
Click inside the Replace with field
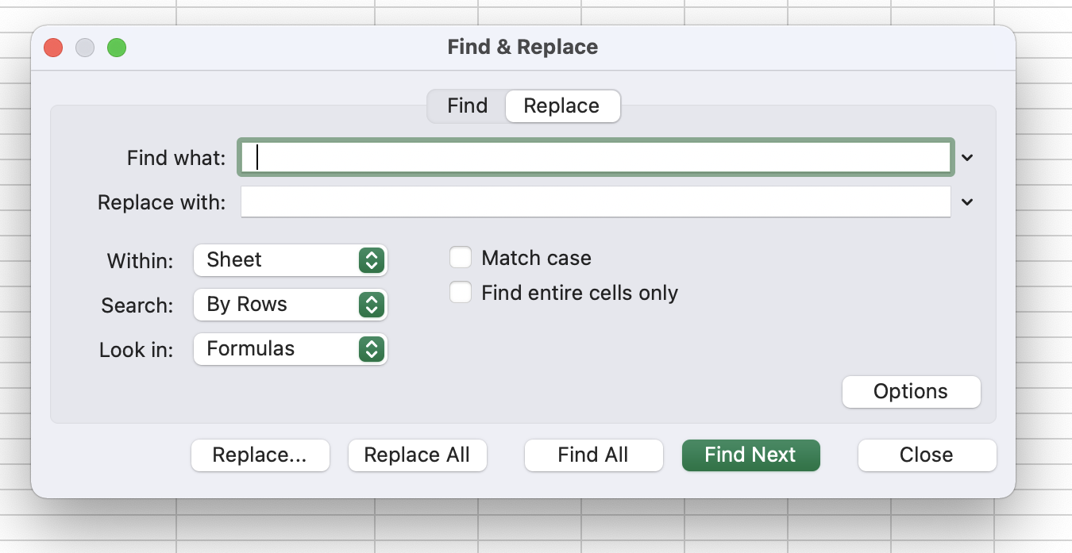(596, 202)
